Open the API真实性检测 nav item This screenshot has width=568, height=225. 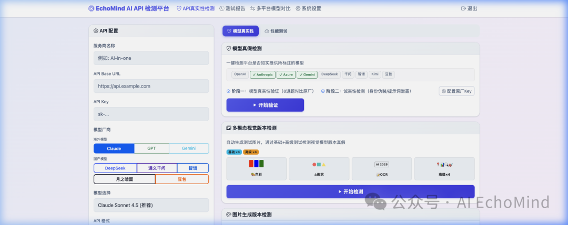coord(195,9)
